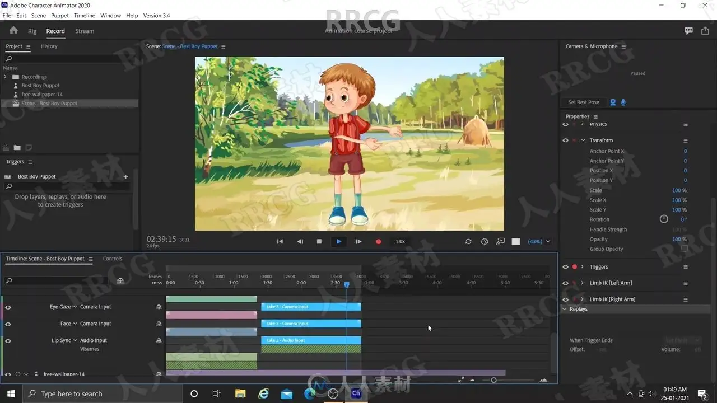717x403 pixels.
Task: Toggle visibility of Limb IK [Left Arm]
Action: [x=565, y=283]
